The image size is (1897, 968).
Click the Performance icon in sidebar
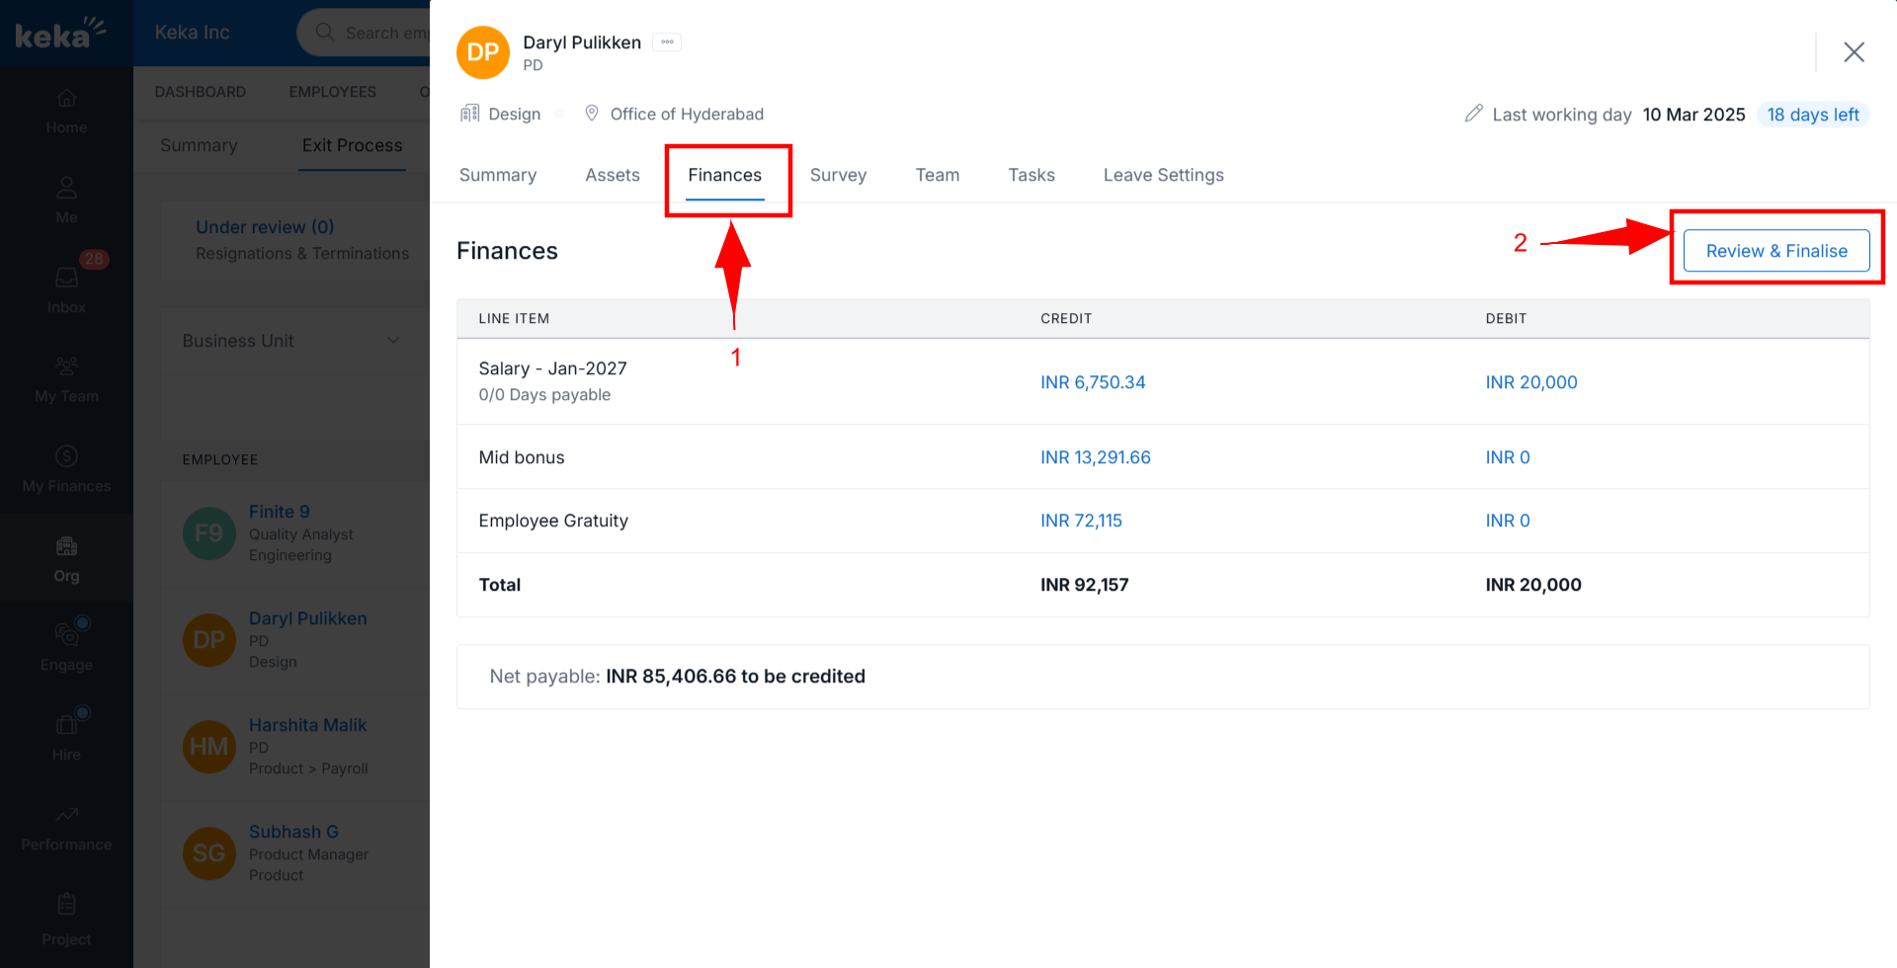coord(66,816)
